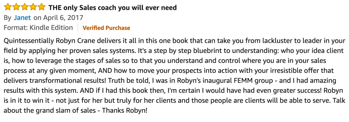Open the review titled "THE only Sales coach"
The image size is (349, 122).
pyautogui.click(x=112, y=8)
